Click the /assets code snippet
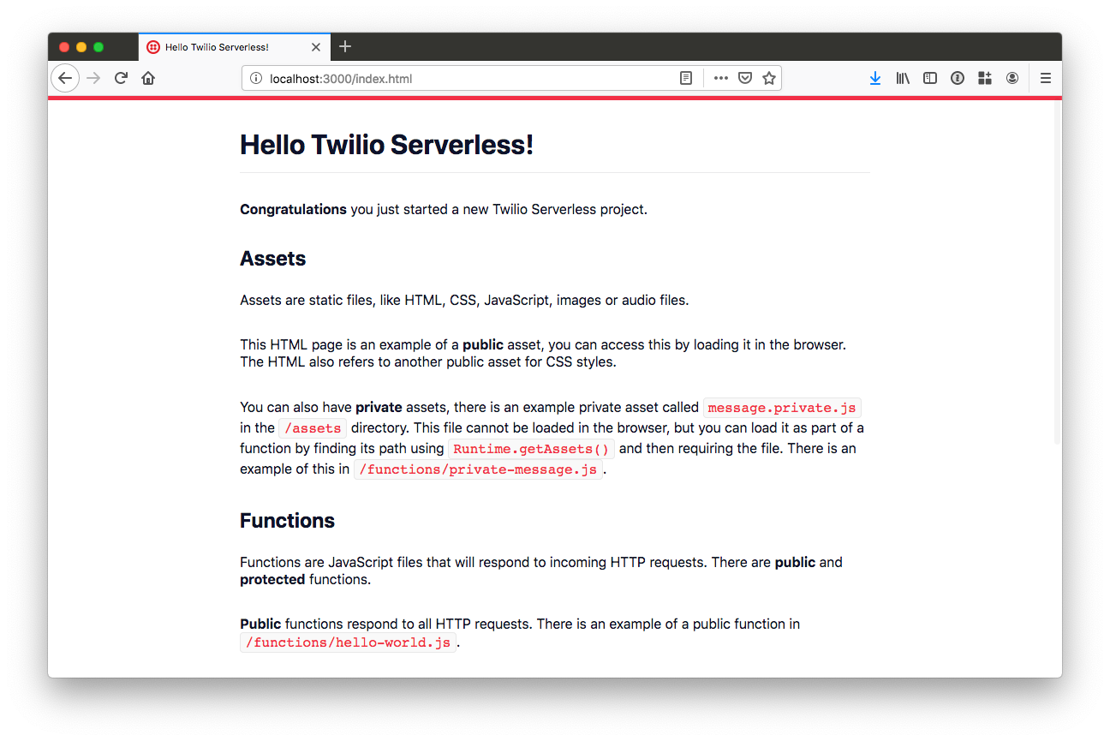1110x741 pixels. point(313,428)
